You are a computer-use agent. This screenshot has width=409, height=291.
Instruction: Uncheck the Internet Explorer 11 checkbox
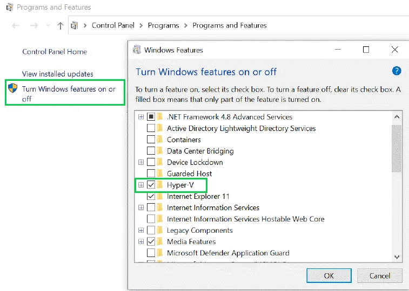pyautogui.click(x=151, y=196)
